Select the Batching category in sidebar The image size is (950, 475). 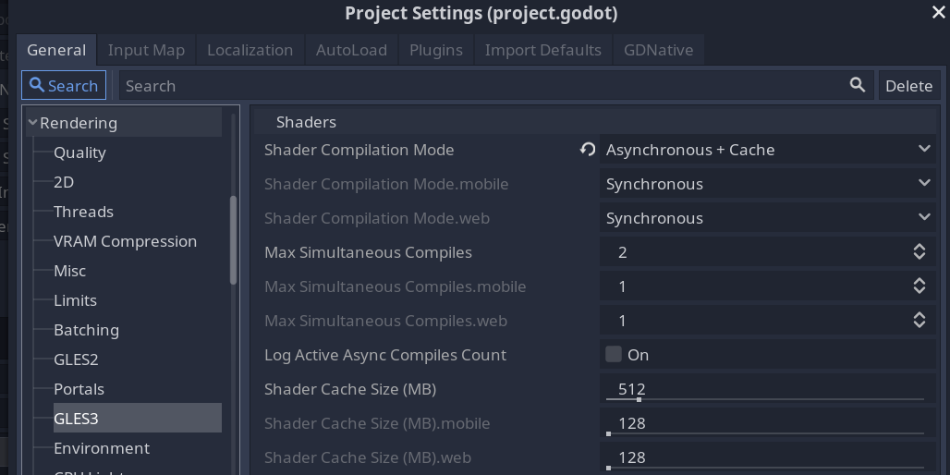click(x=86, y=330)
